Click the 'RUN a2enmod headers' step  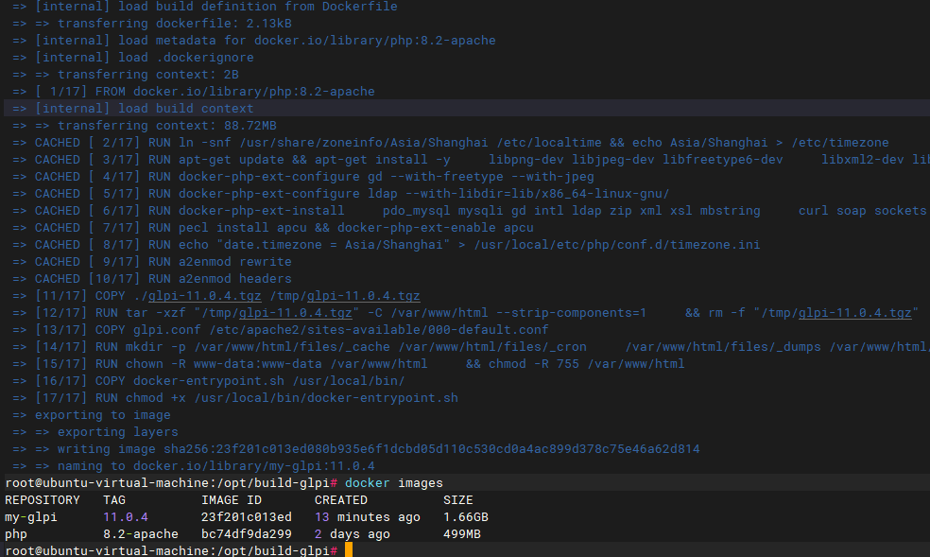click(x=152, y=279)
